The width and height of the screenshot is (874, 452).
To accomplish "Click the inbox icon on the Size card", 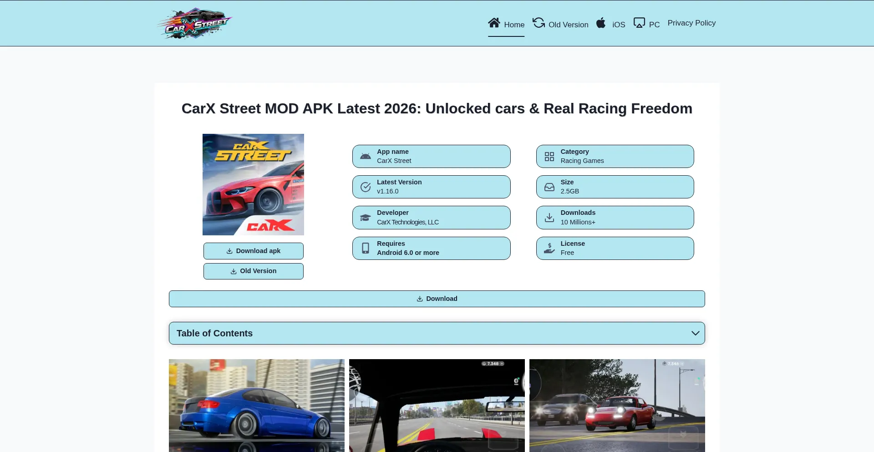I will point(549,187).
